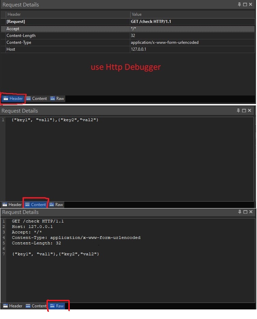
Task: Pin the middle Request Details panel
Action: [x=238, y=111]
